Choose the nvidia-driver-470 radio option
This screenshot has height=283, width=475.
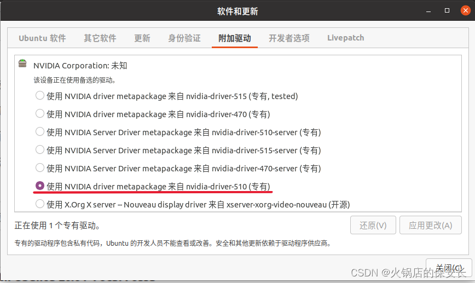pos(40,114)
